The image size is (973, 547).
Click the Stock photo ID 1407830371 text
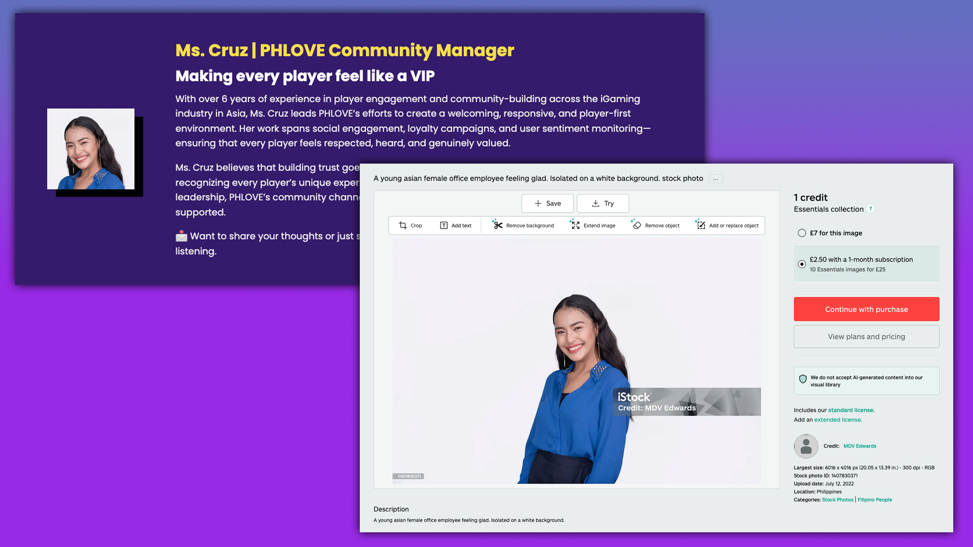click(x=826, y=476)
